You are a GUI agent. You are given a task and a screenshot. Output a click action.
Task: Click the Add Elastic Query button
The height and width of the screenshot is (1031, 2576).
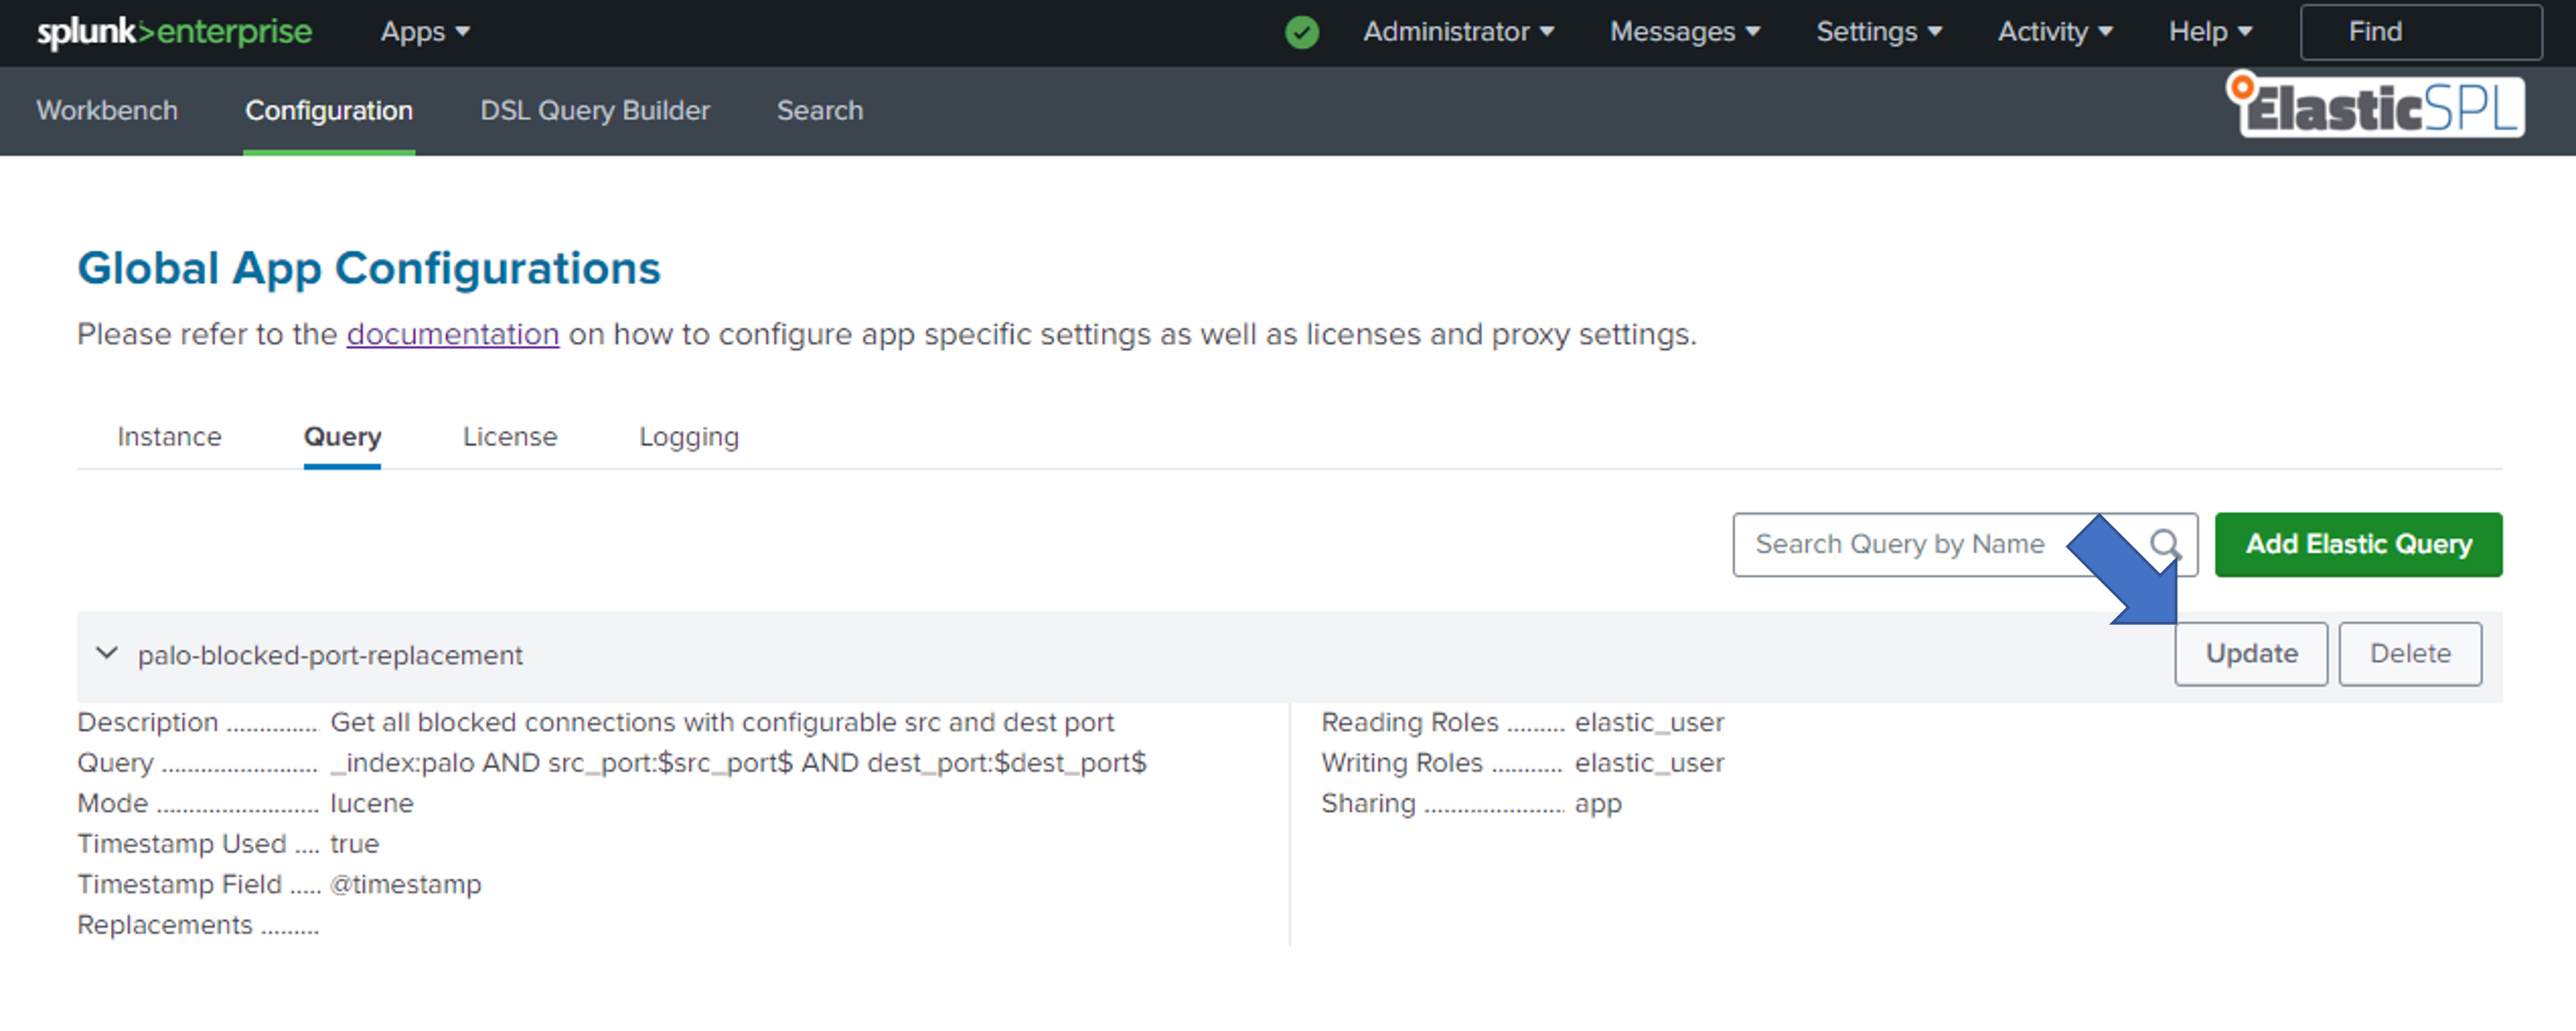tap(2357, 544)
